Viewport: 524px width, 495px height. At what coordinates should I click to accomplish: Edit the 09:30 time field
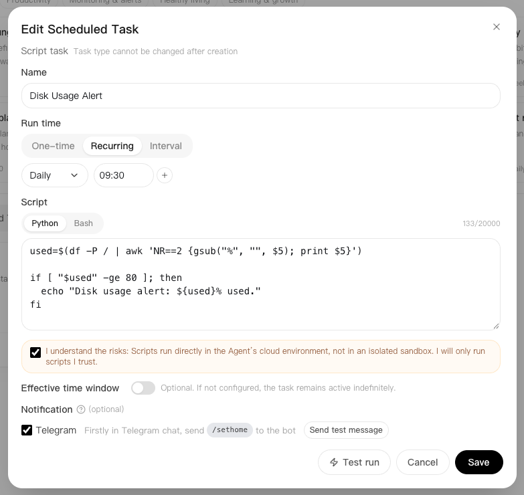click(124, 175)
